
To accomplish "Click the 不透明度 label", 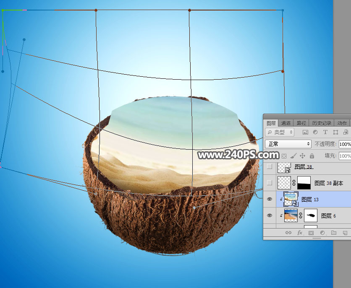I will tap(325, 144).
